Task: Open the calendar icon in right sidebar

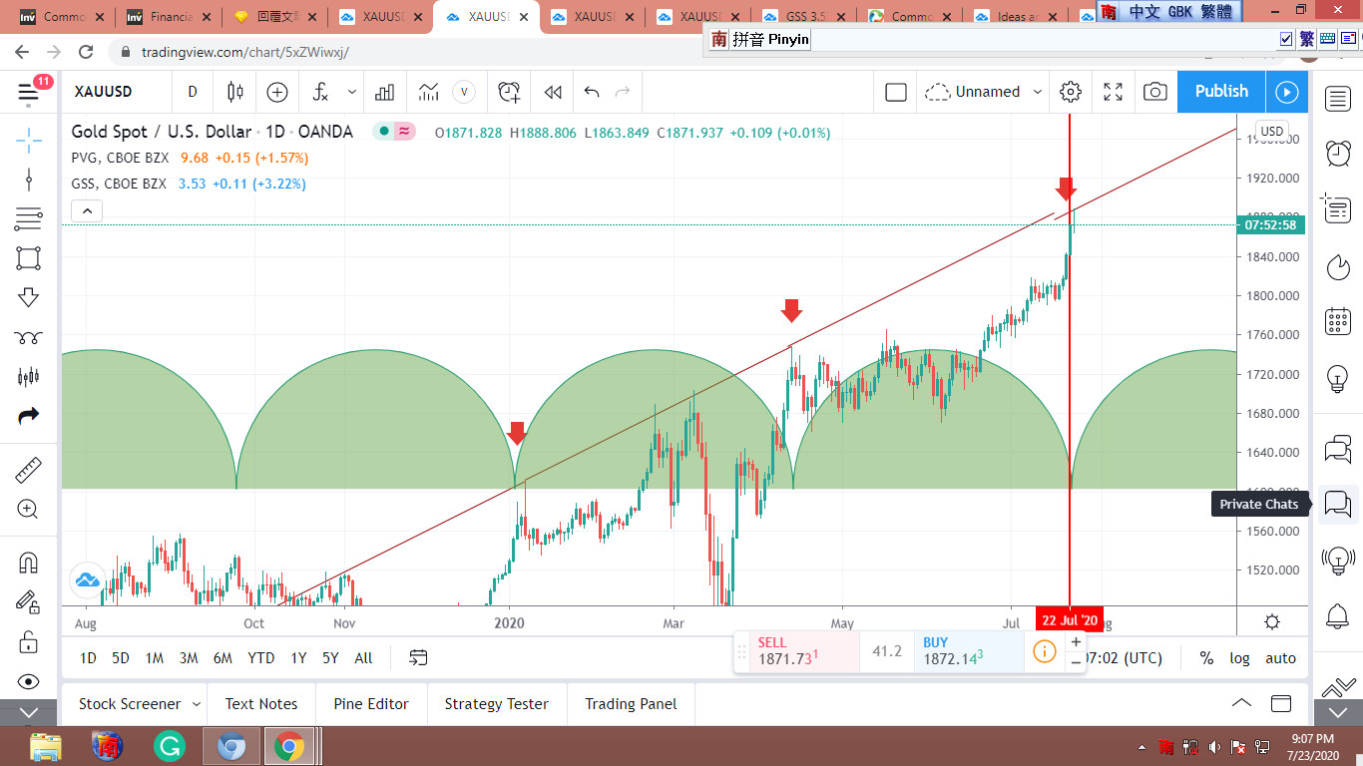Action: click(1337, 322)
